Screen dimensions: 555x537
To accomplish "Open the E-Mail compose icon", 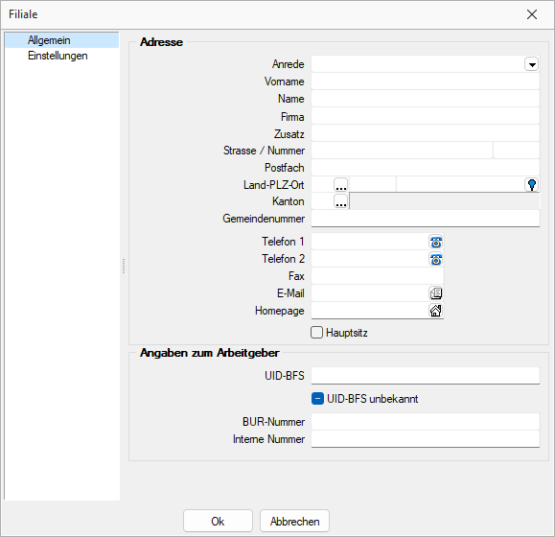I will click(x=436, y=293).
